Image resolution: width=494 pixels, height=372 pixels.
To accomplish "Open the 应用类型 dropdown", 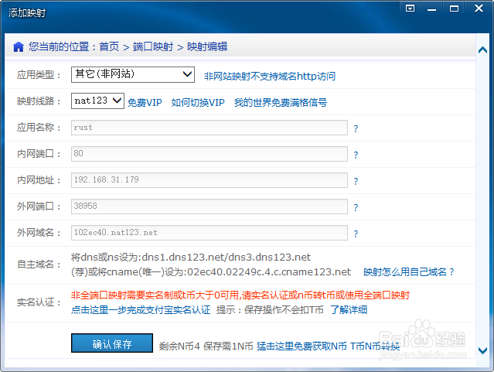I will [x=133, y=74].
